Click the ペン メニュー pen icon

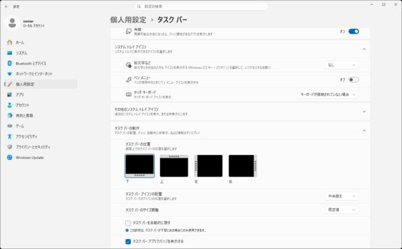[x=129, y=80]
